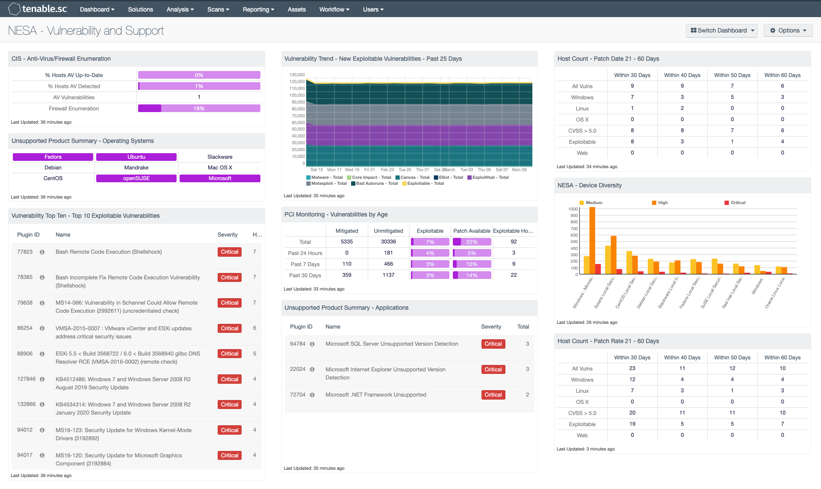821x489 pixels.
Task: Expand the Reporting menu
Action: coord(258,9)
